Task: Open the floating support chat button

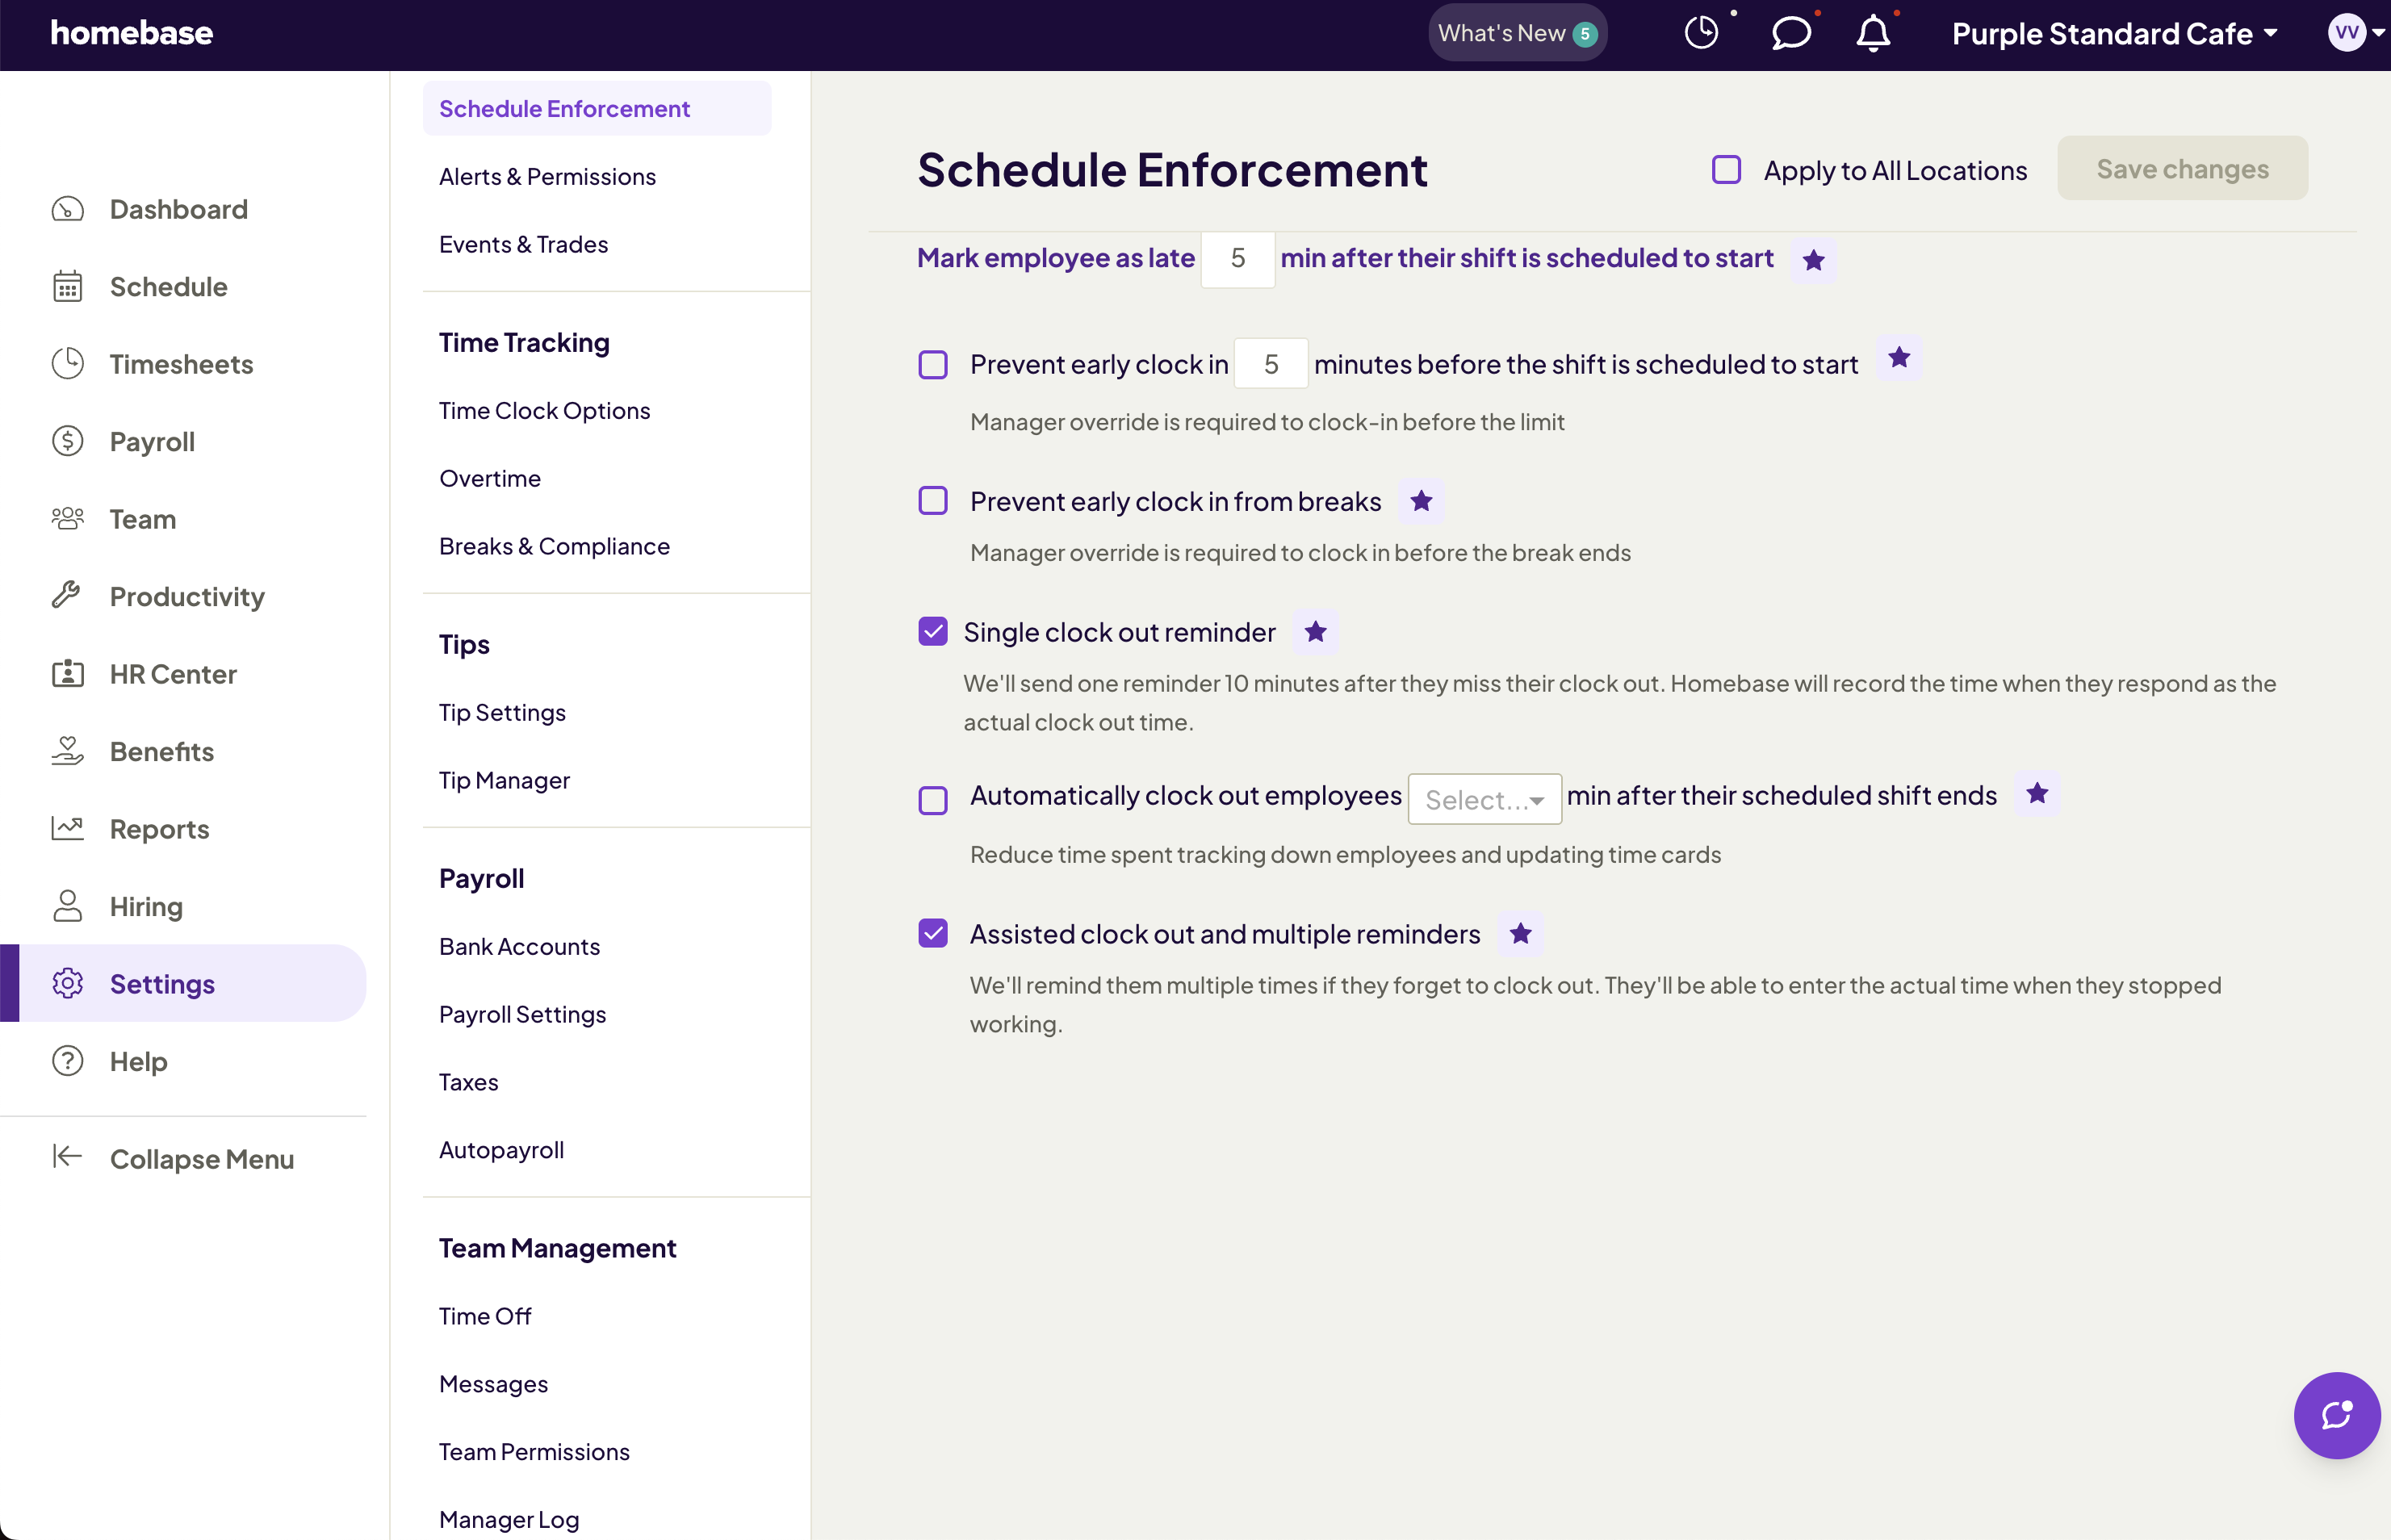Action: [x=2336, y=1415]
